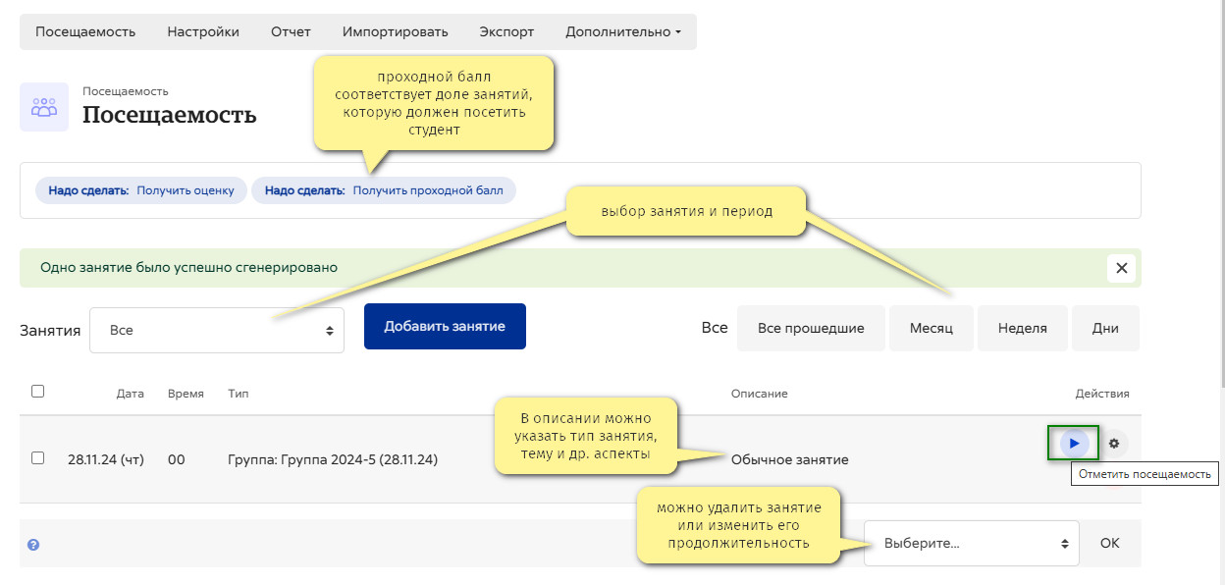
Task: Click the blue help question mark icon
Action: click(33, 545)
